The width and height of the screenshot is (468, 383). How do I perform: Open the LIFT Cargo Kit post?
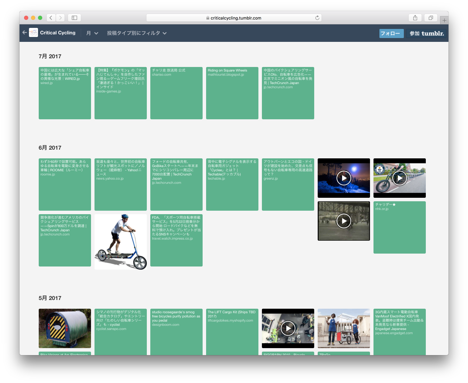(x=232, y=331)
